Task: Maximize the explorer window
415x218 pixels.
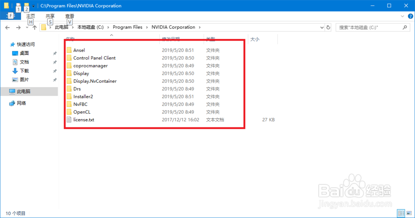Action: 389,5
